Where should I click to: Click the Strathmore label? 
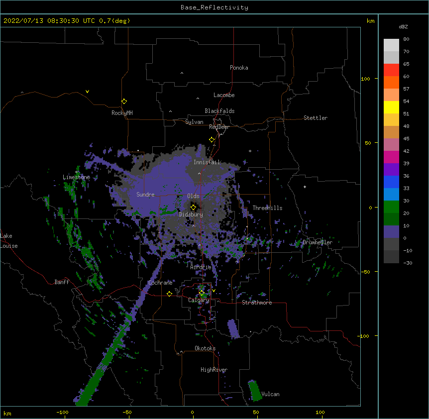click(x=257, y=303)
